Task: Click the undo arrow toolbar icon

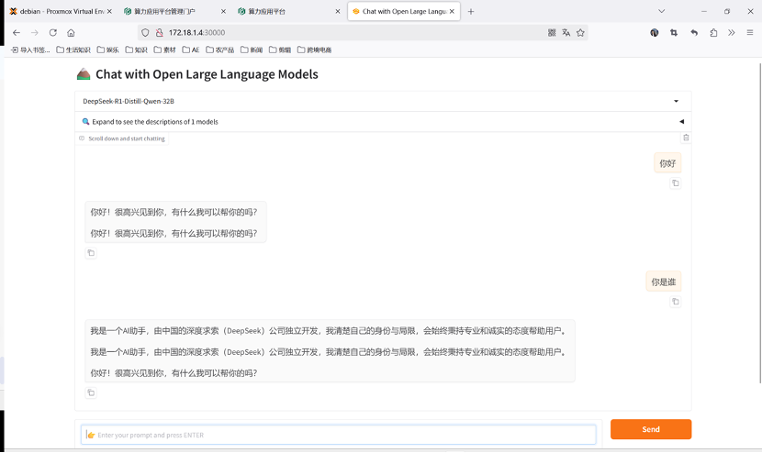Action: 694,32
